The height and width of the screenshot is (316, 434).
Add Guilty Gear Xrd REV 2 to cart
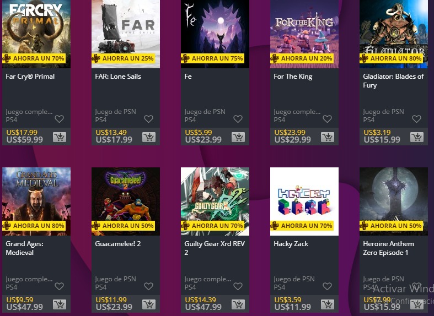coord(238,304)
